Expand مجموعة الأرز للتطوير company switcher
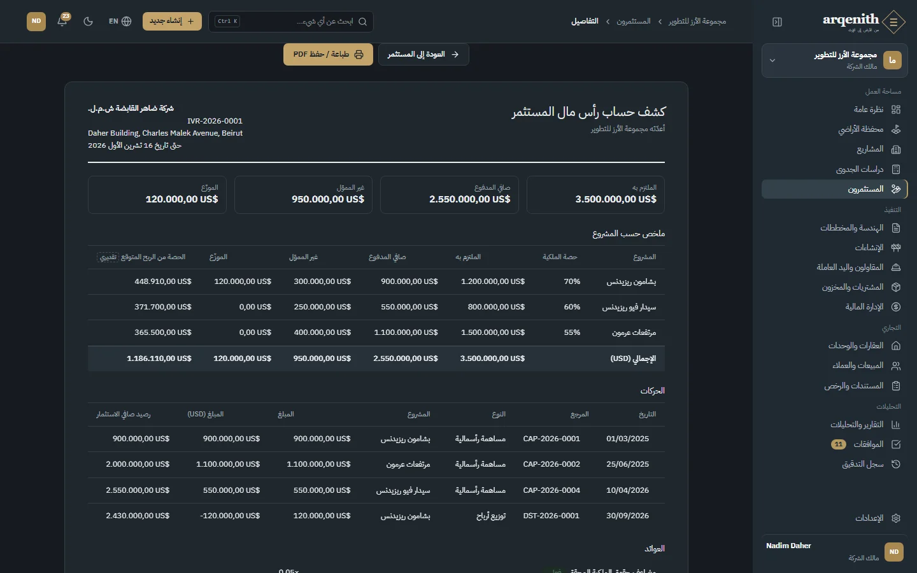 835,60
